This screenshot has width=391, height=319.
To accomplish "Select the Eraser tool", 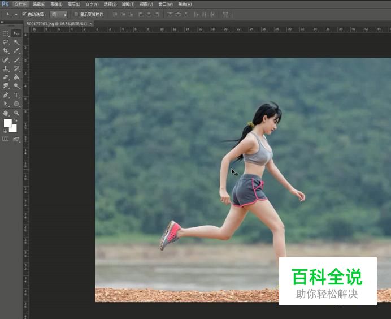I will click(x=6, y=77).
